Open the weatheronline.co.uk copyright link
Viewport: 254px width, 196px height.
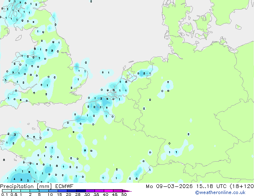tap(220, 192)
